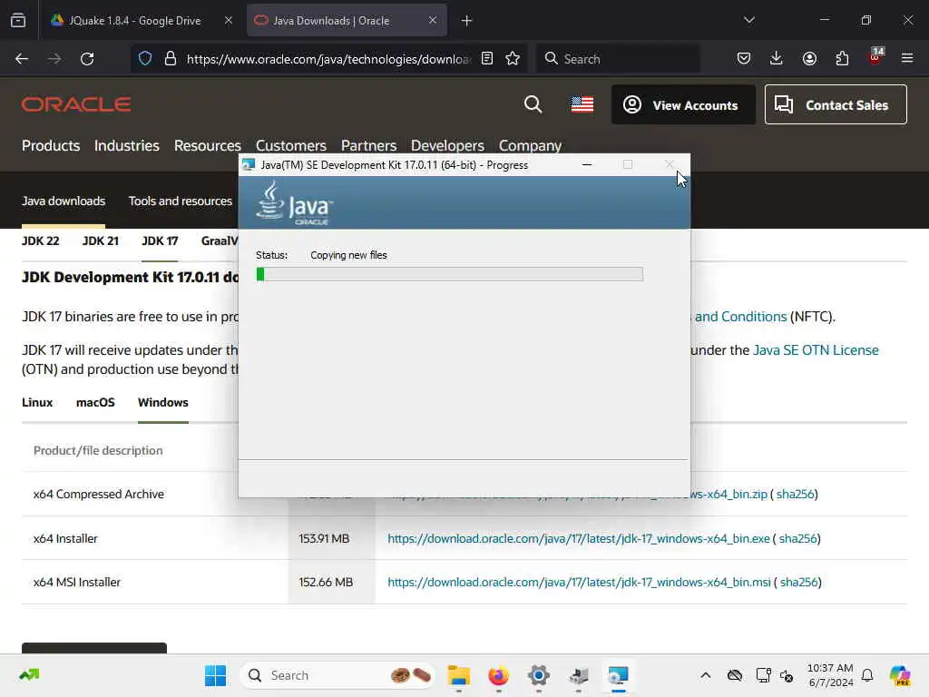Click the Oracle logo
Screen dimensions: 929x697
(76, 105)
